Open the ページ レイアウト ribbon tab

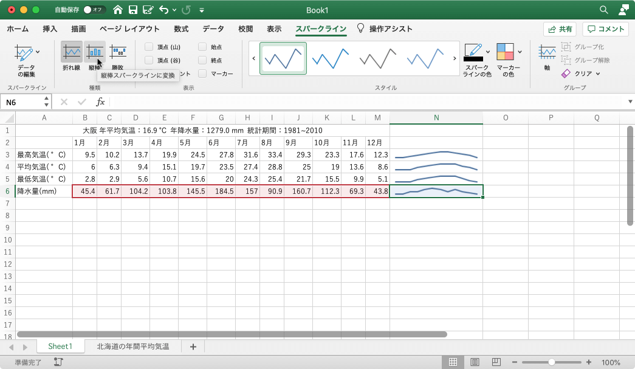pyautogui.click(x=129, y=29)
